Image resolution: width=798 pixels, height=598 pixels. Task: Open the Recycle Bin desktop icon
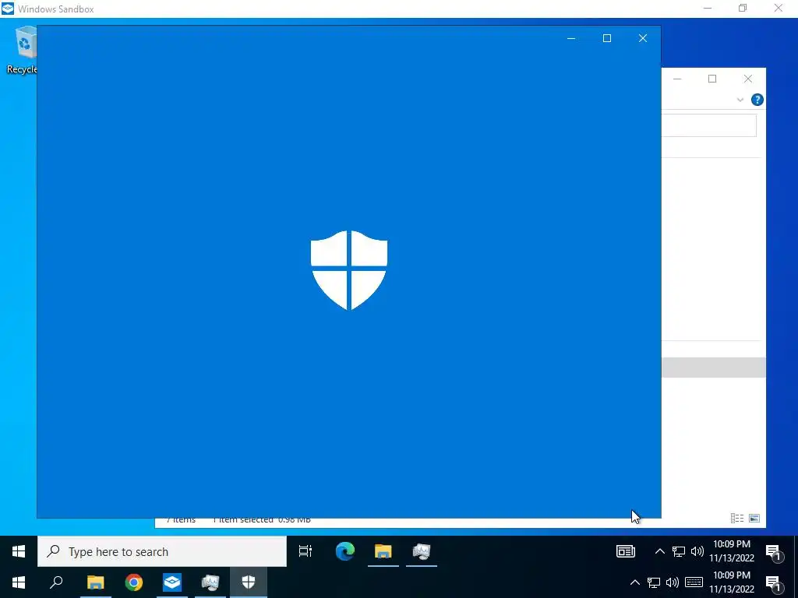pyautogui.click(x=21, y=50)
